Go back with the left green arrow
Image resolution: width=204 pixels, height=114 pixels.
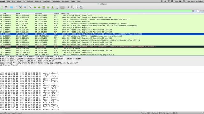point(35,7)
